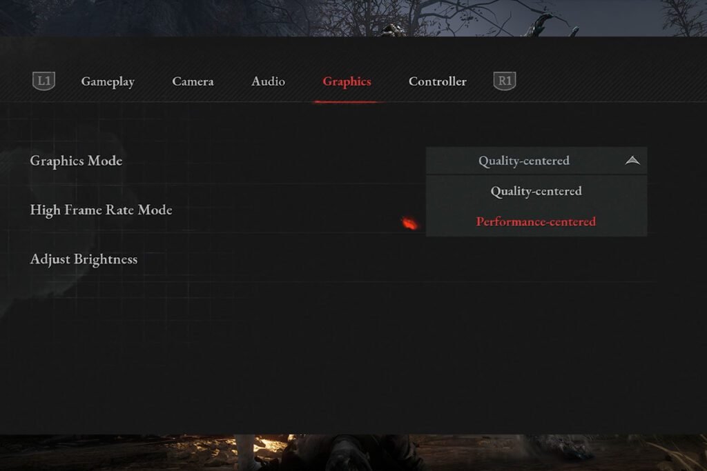Go to the Audio tab
The height and width of the screenshot is (471, 707).
pos(269,81)
